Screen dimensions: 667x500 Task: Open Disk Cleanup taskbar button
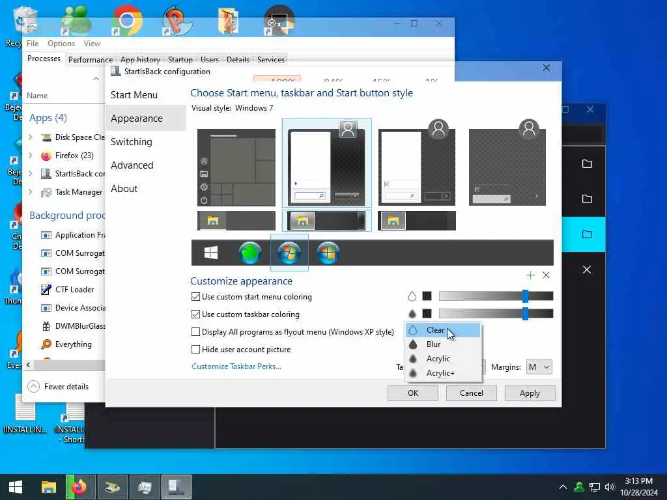pos(113,487)
